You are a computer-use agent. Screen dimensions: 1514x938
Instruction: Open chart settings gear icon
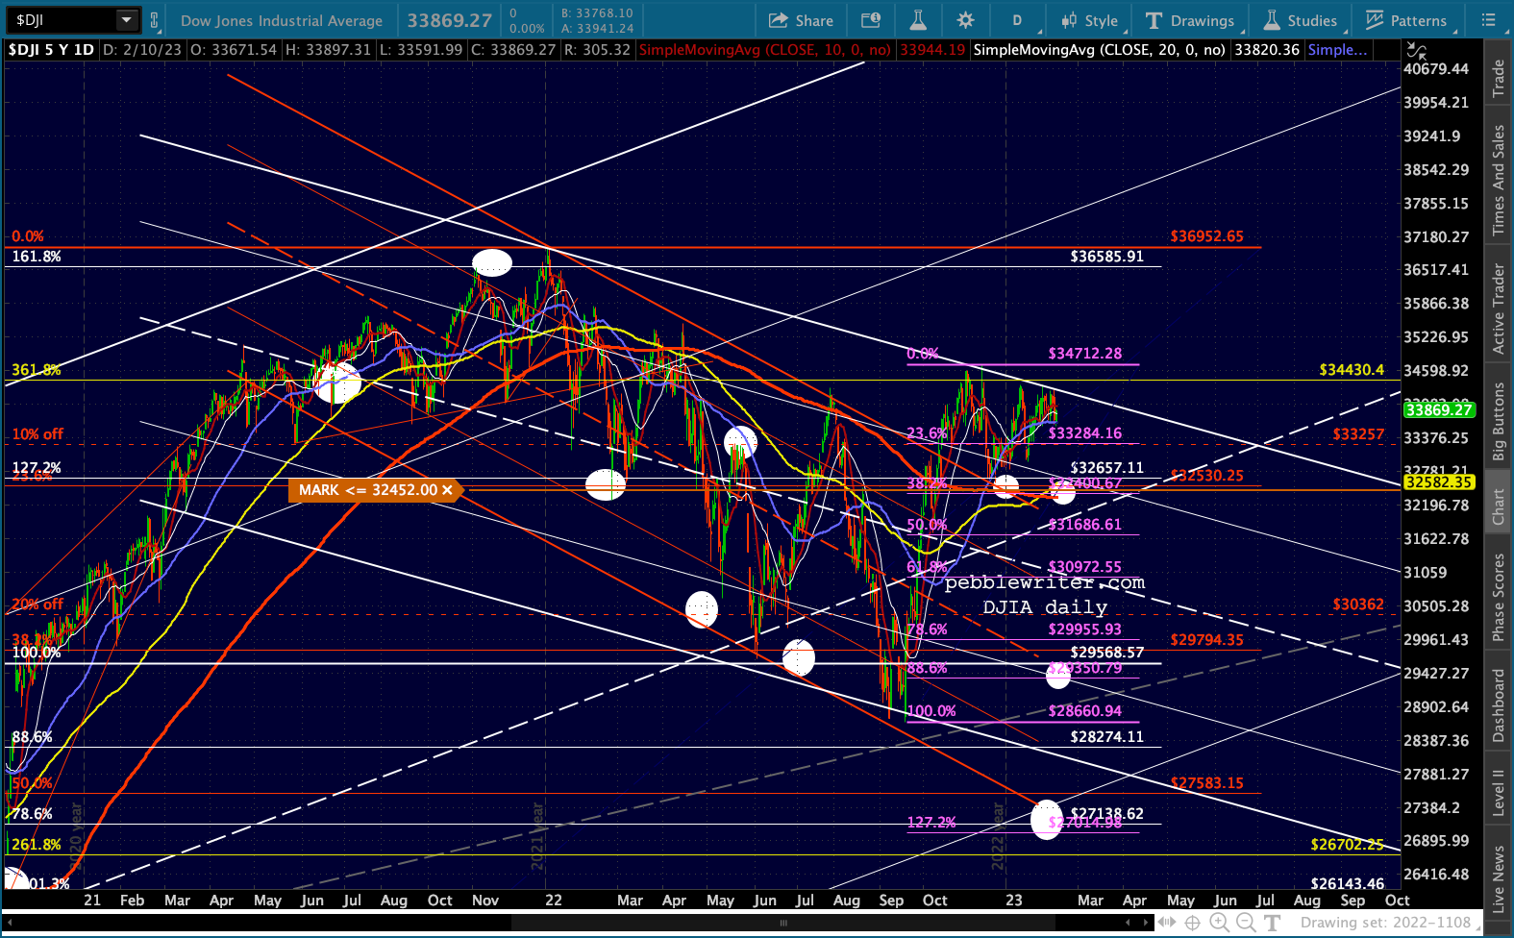[966, 20]
